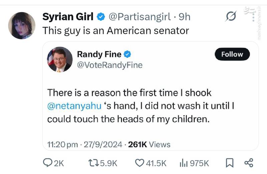Click the quoted tweet's date 27/9/2024

[103, 144]
